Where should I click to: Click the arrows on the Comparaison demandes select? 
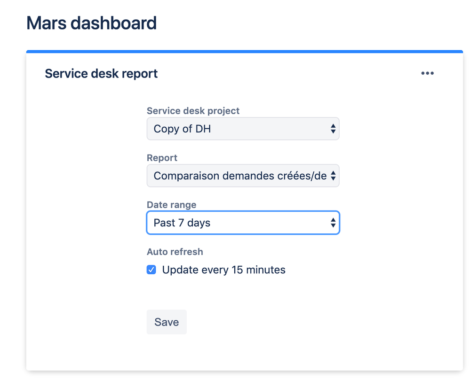coord(333,176)
